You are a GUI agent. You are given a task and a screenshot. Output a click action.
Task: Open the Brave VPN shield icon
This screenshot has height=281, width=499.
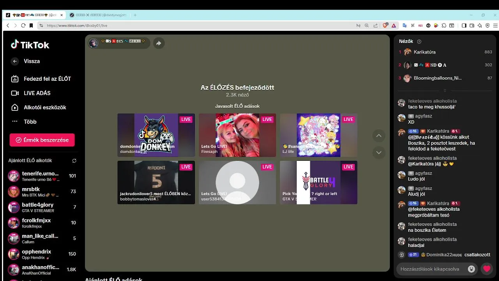487,25
